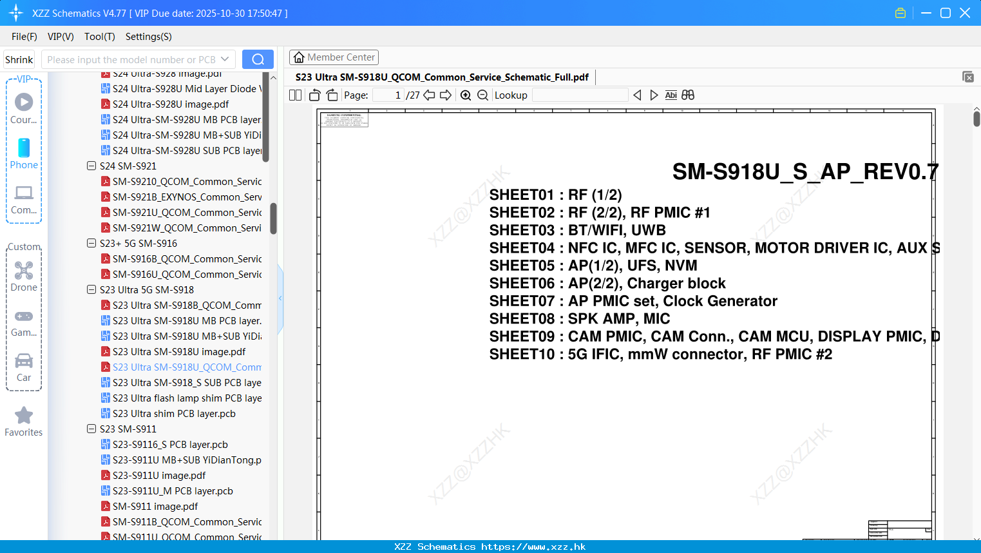
Task: Rotate page counterclockwise icon
Action: click(314, 95)
